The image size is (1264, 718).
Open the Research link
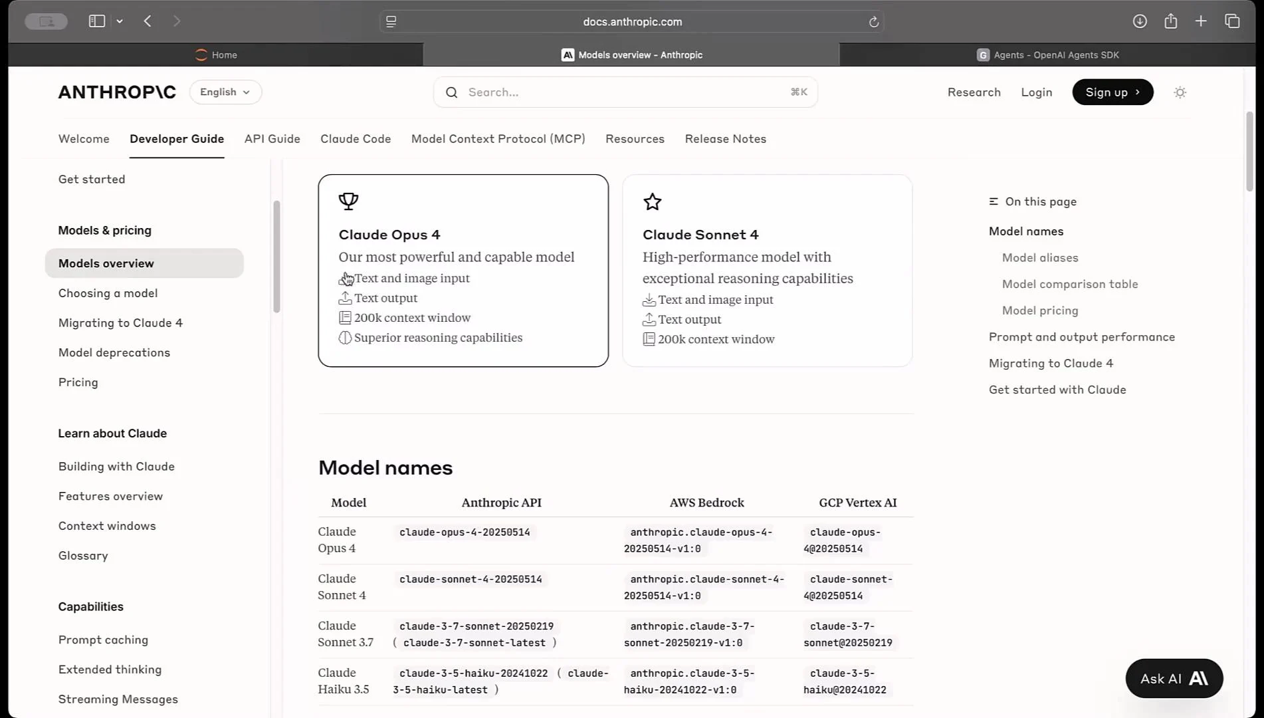click(x=974, y=92)
